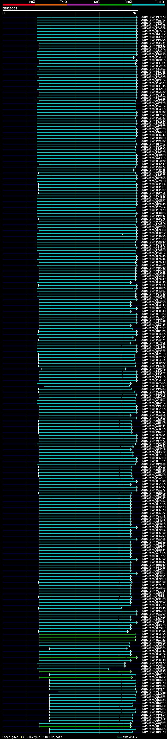Select hit label UniRef100_P07180
This screenshot has height=739, width=167.
pos(153,245)
